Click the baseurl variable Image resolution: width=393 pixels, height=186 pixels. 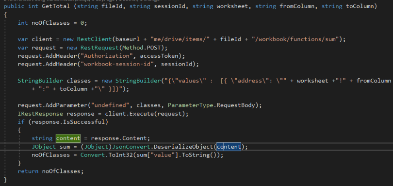(128, 39)
